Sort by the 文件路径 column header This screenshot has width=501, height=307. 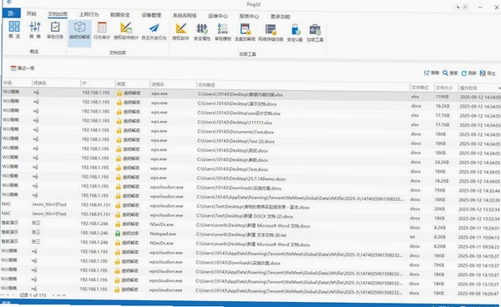click(x=302, y=86)
